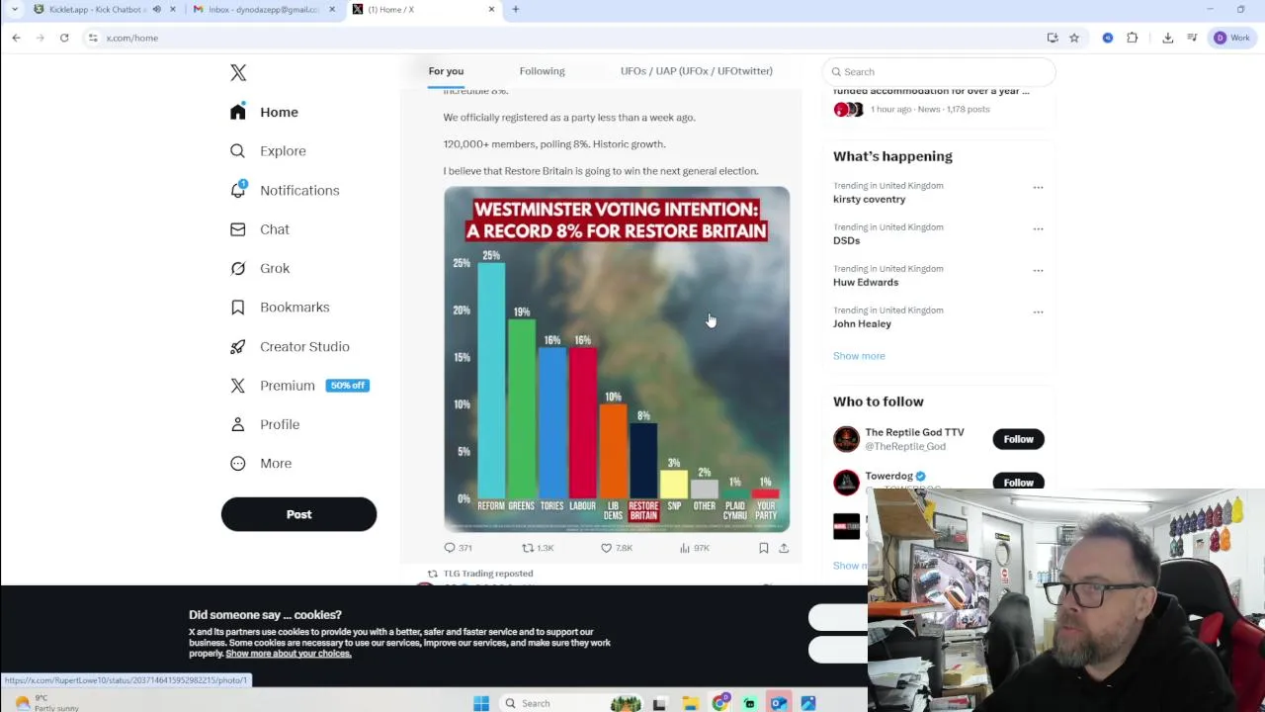Open Grok from the sidebar
Image resolution: width=1265 pixels, height=712 pixels.
click(260, 268)
